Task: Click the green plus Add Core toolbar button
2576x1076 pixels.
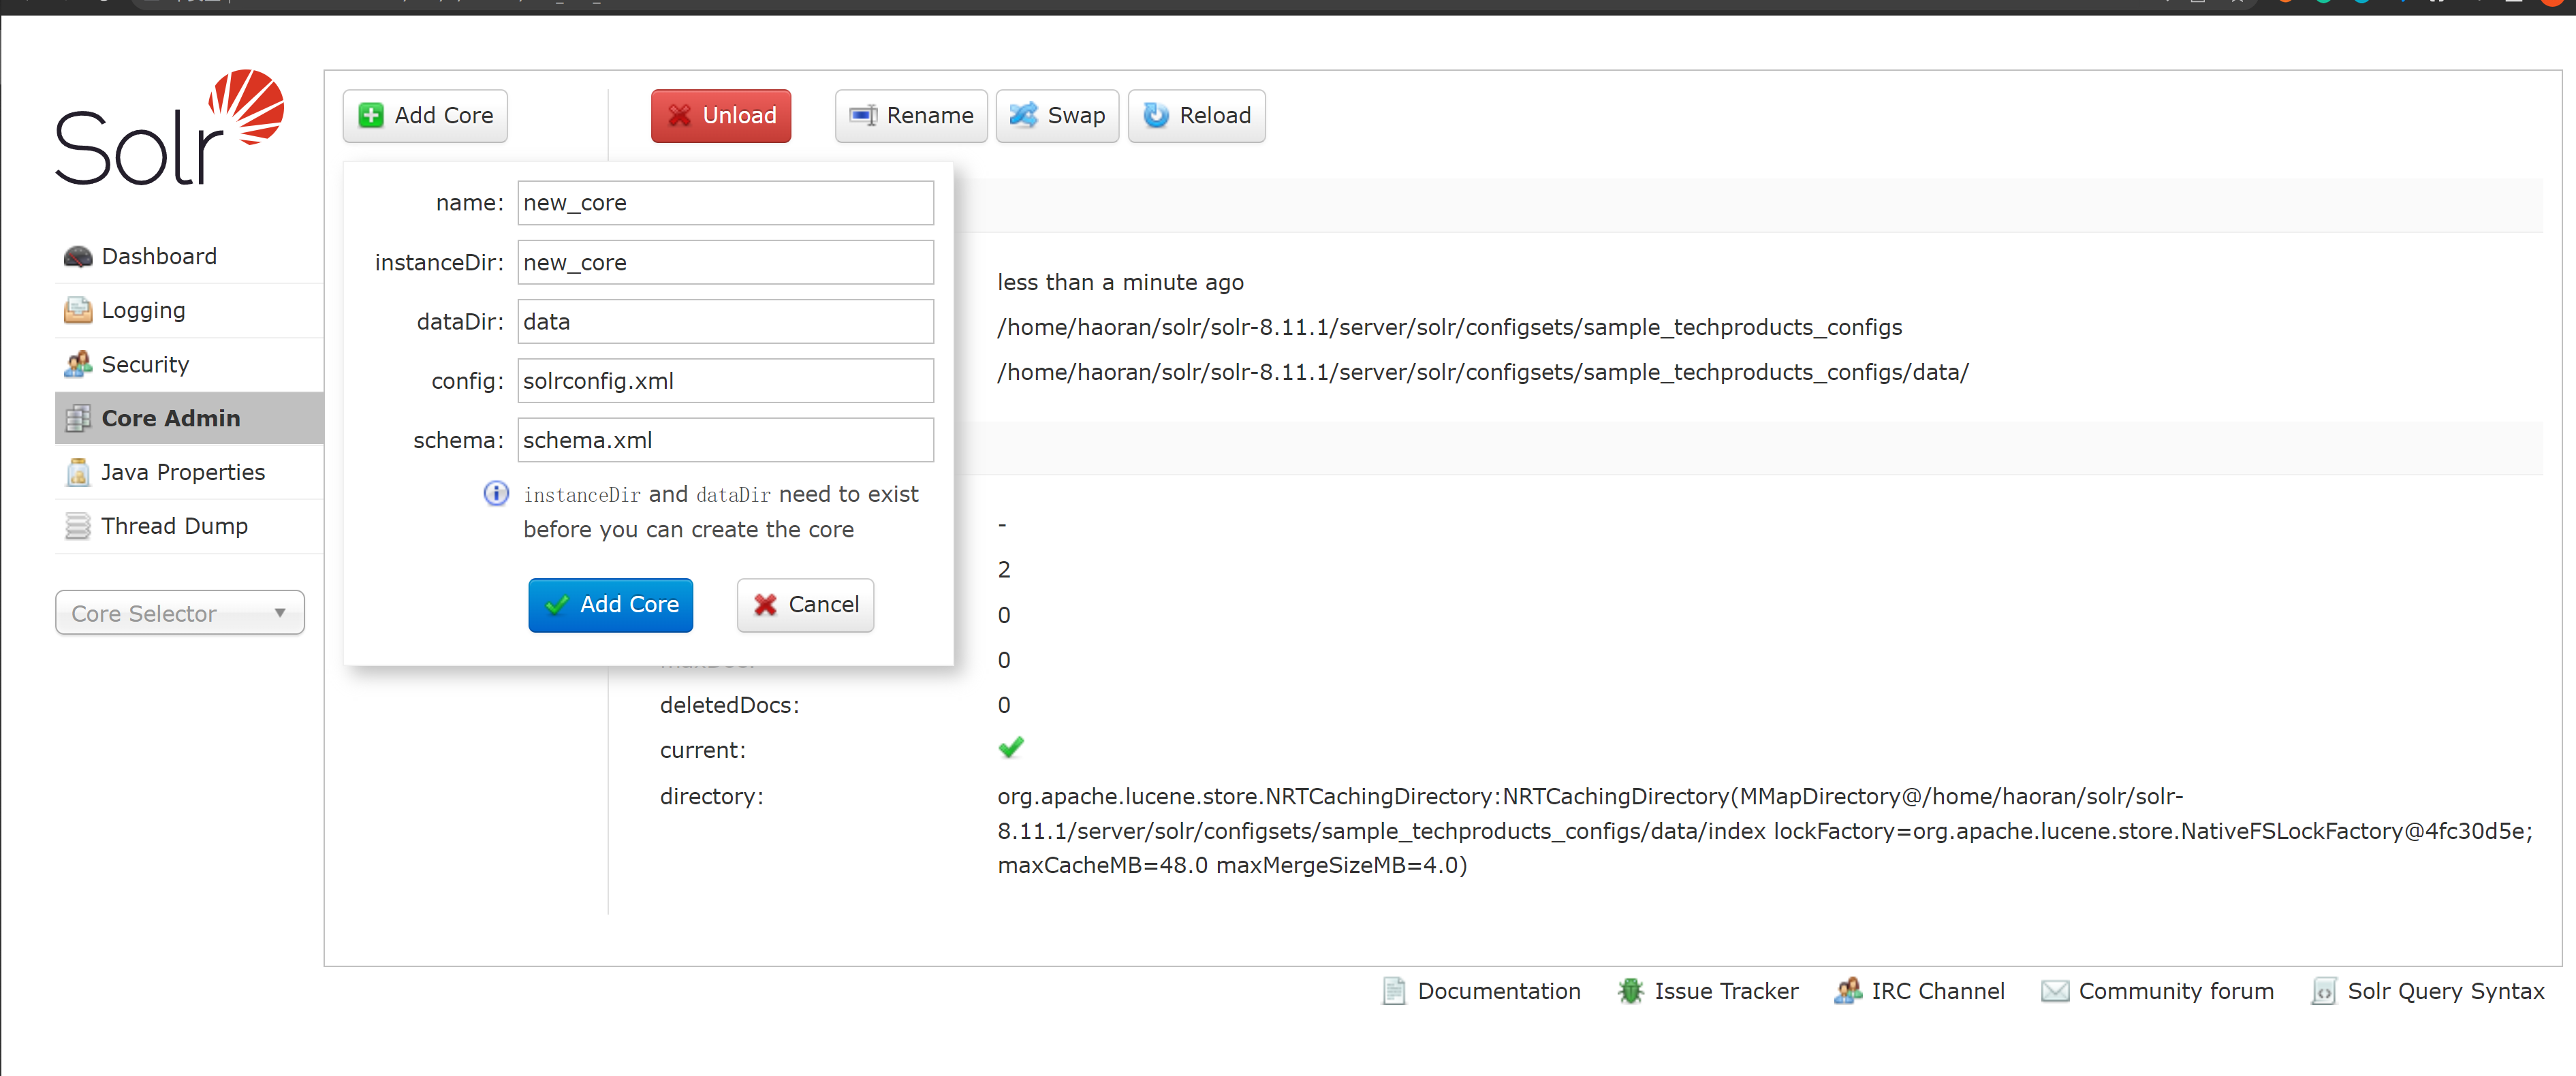Action: (425, 116)
